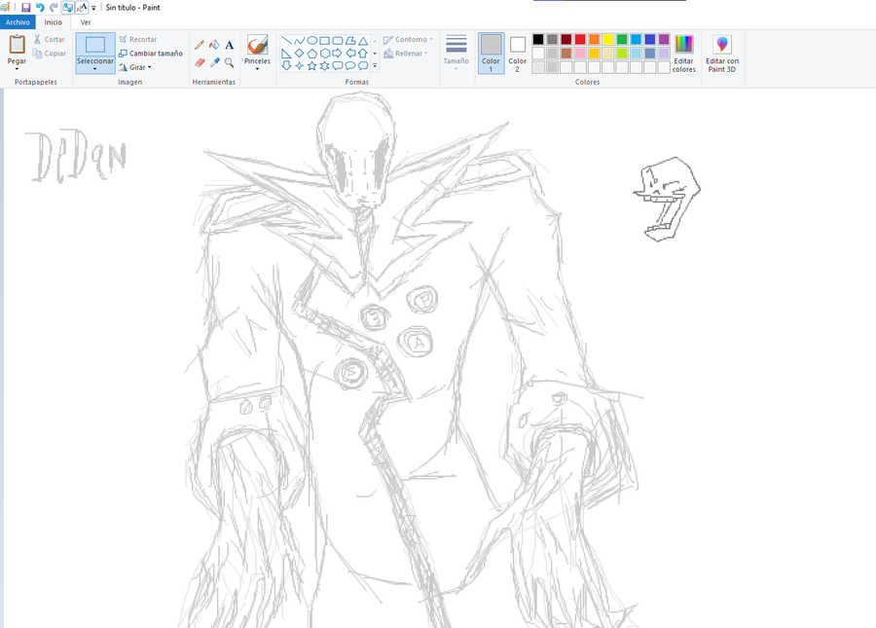
Task: Select the Fill with color bucket tool
Action: click(x=214, y=45)
